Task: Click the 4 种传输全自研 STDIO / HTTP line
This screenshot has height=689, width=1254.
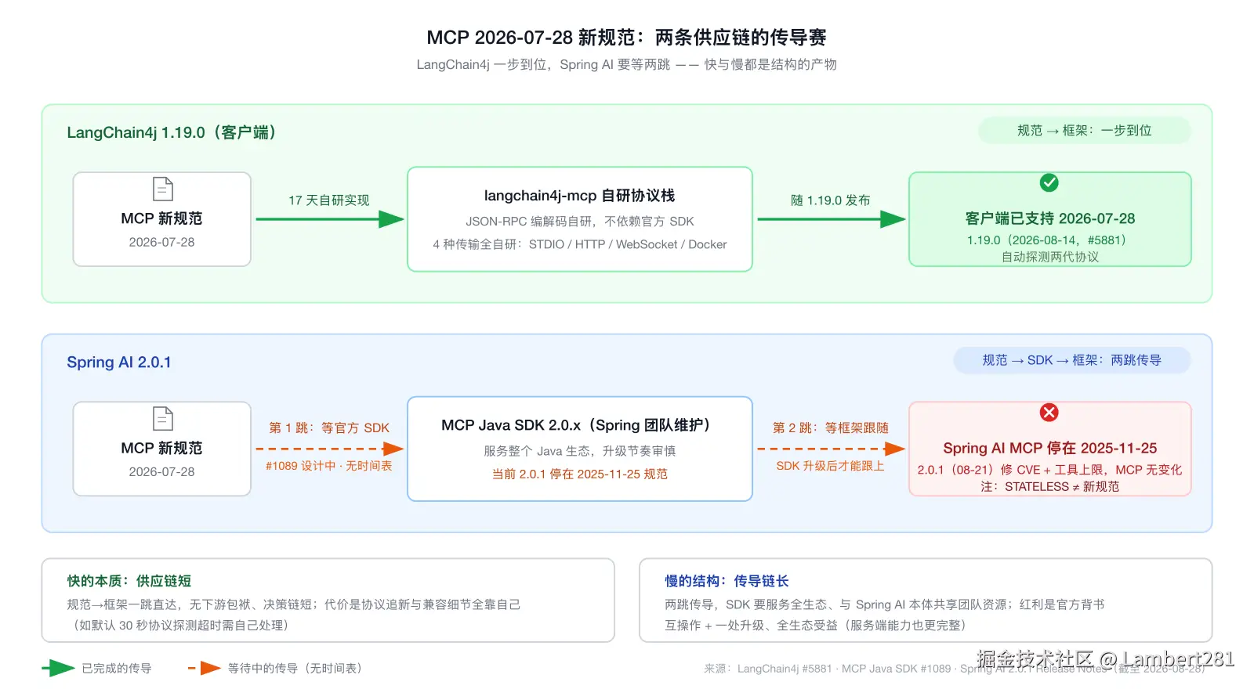Action: click(x=580, y=244)
